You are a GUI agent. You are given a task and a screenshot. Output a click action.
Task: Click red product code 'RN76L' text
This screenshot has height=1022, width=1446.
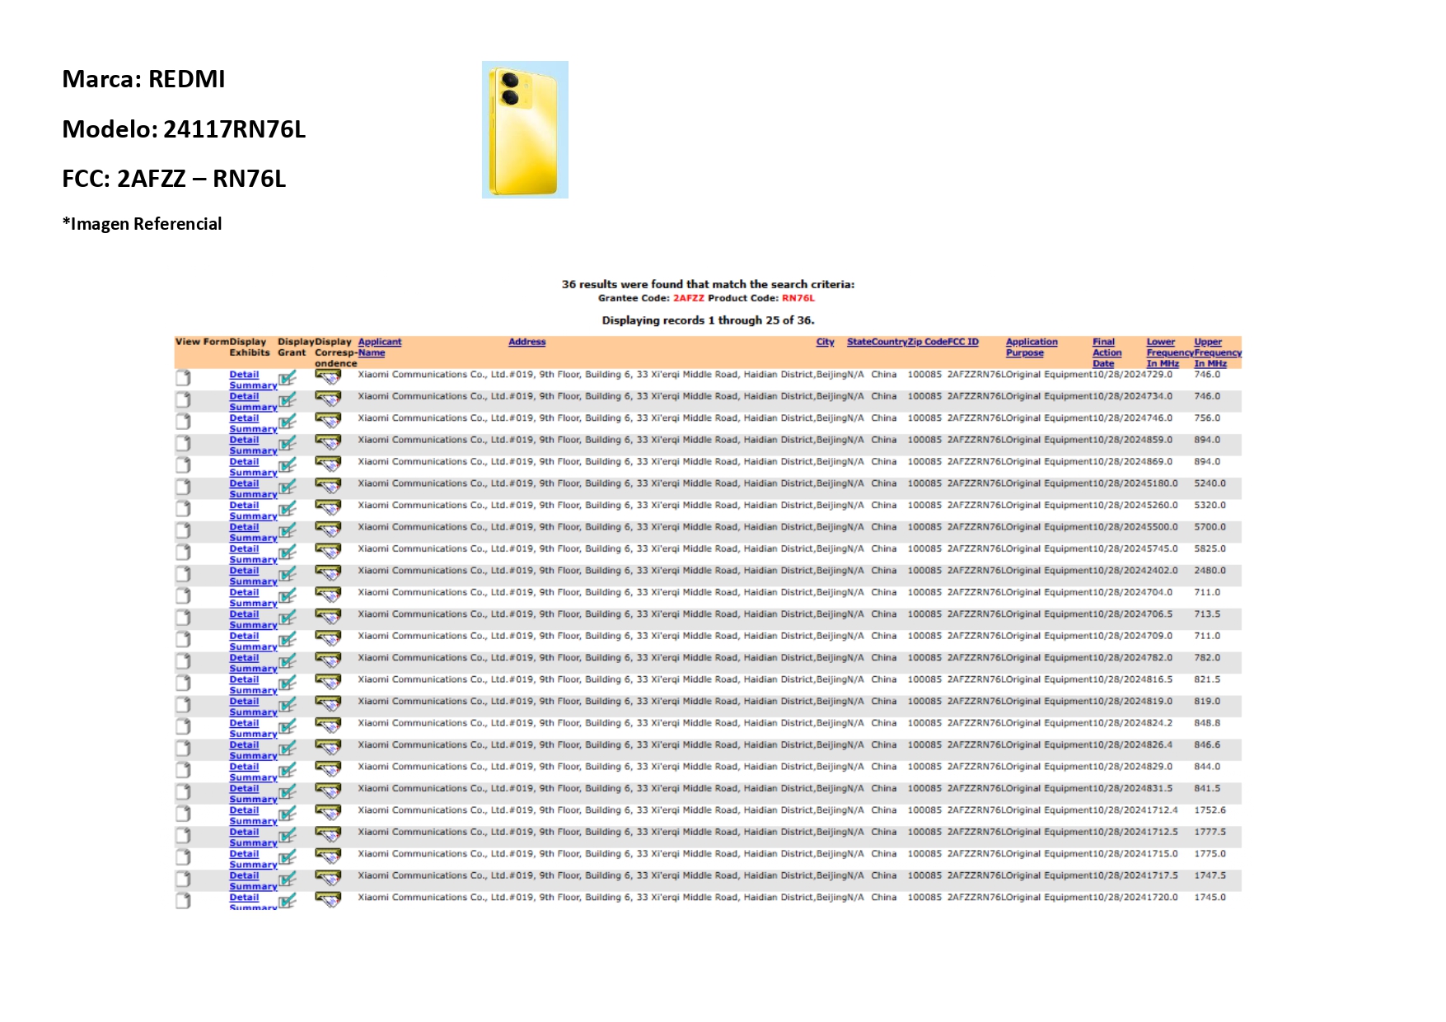point(798,298)
